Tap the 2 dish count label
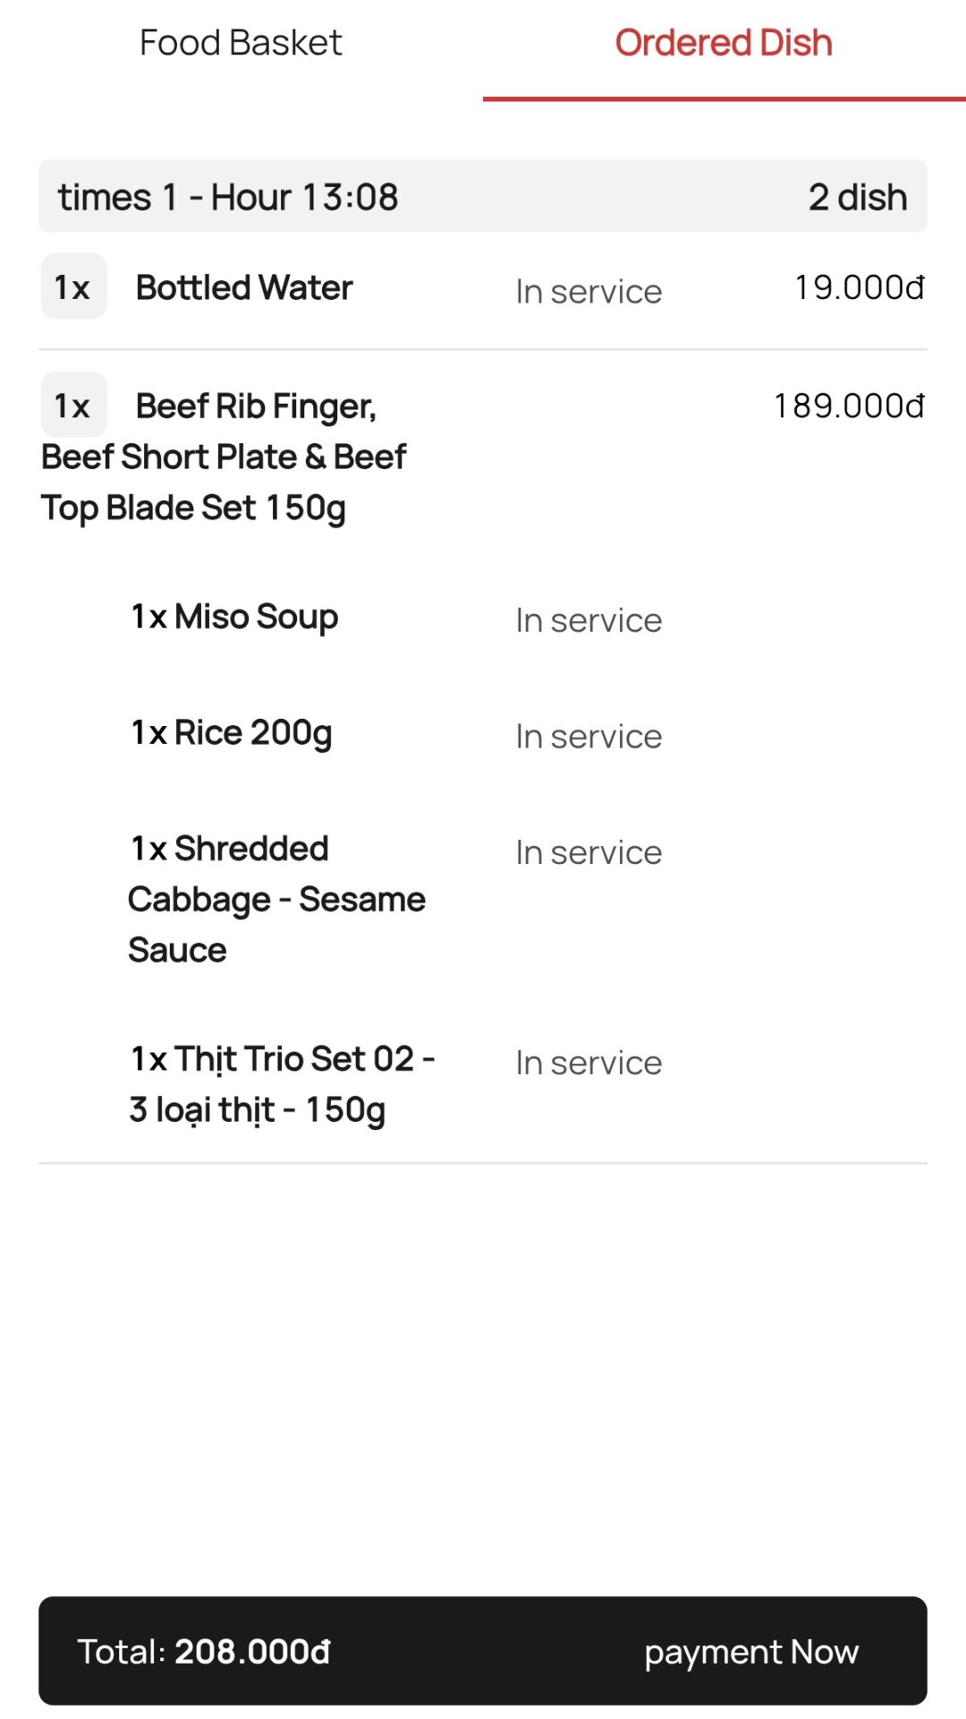This screenshot has height=1719, width=966. pyautogui.click(x=857, y=197)
